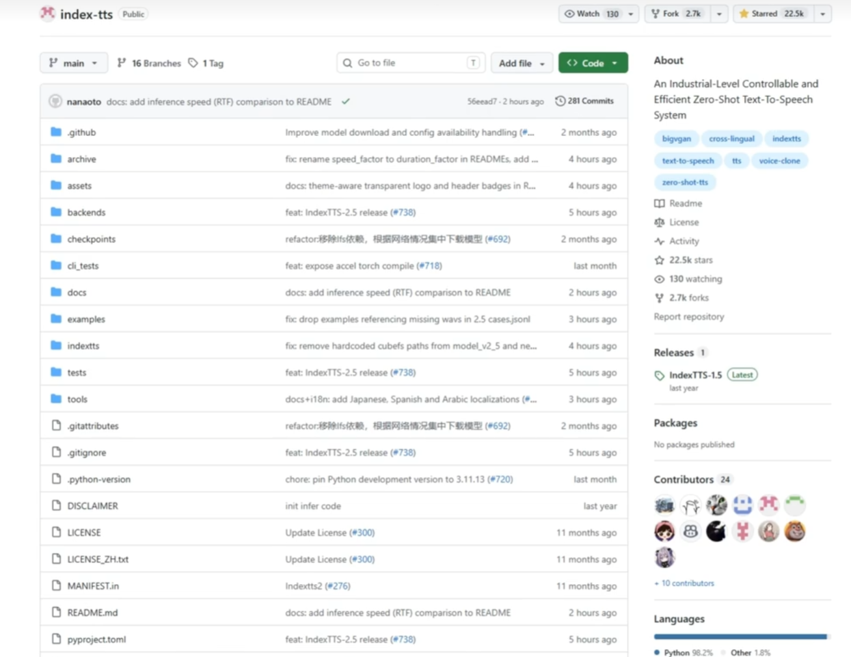Click the Packages heading link
This screenshot has width=851, height=657.
tap(675, 423)
